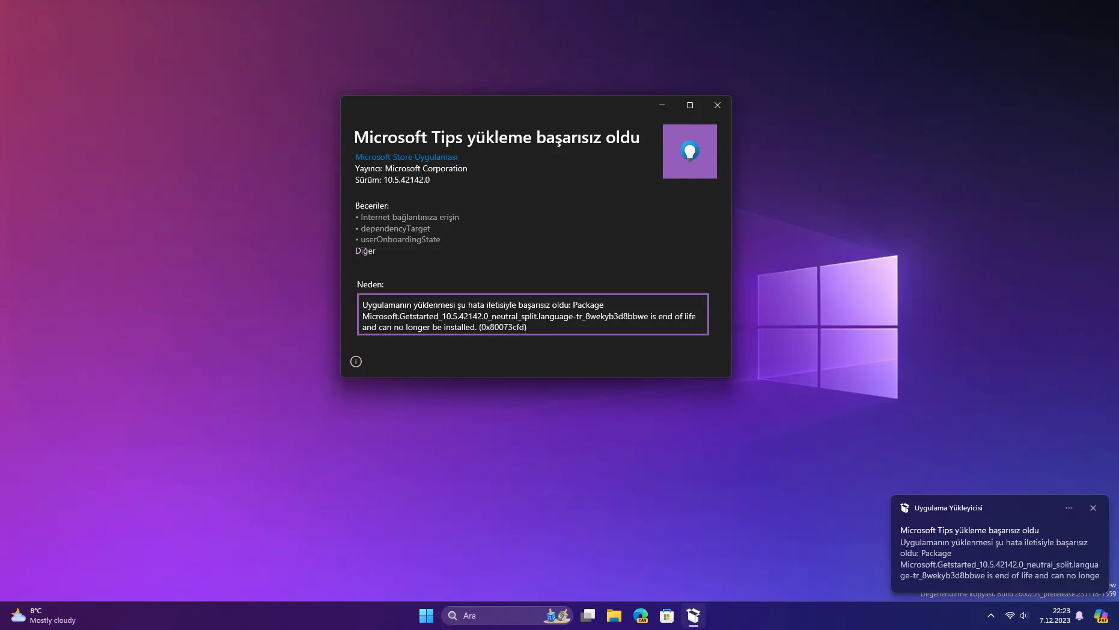Show hidden system tray icons
This screenshot has width=1119, height=630.
coord(991,616)
